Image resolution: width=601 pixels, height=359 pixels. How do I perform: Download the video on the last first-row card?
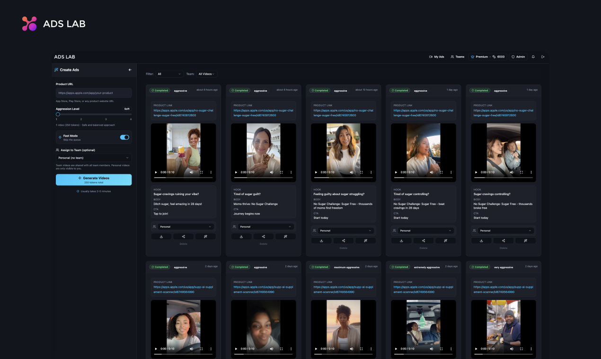pos(481,240)
